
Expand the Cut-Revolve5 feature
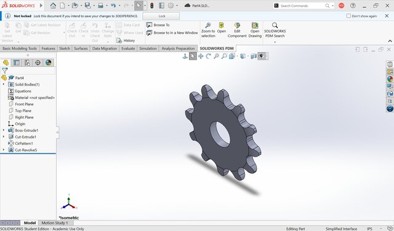coord(4,150)
